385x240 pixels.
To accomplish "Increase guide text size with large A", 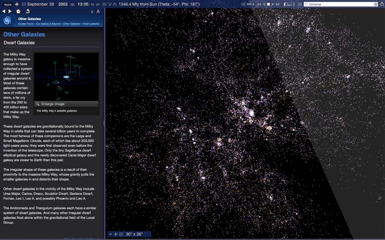I will click(98, 11).
